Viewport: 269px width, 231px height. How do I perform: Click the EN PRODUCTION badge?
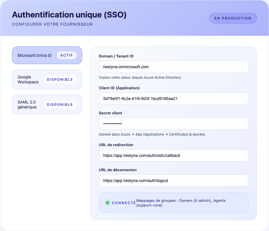point(233,18)
